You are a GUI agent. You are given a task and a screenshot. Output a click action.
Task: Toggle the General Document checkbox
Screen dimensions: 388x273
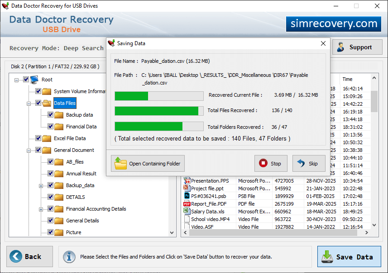(x=38, y=150)
